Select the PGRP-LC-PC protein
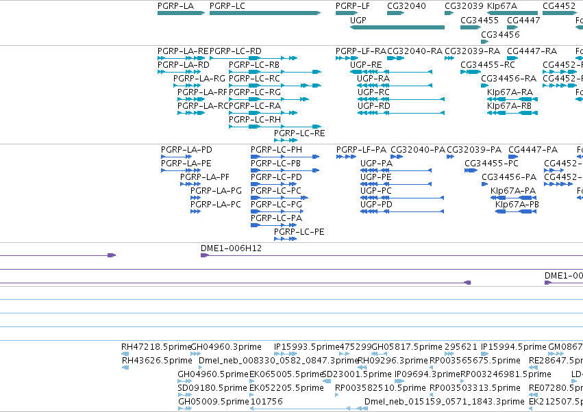The image size is (583, 412). point(280,198)
